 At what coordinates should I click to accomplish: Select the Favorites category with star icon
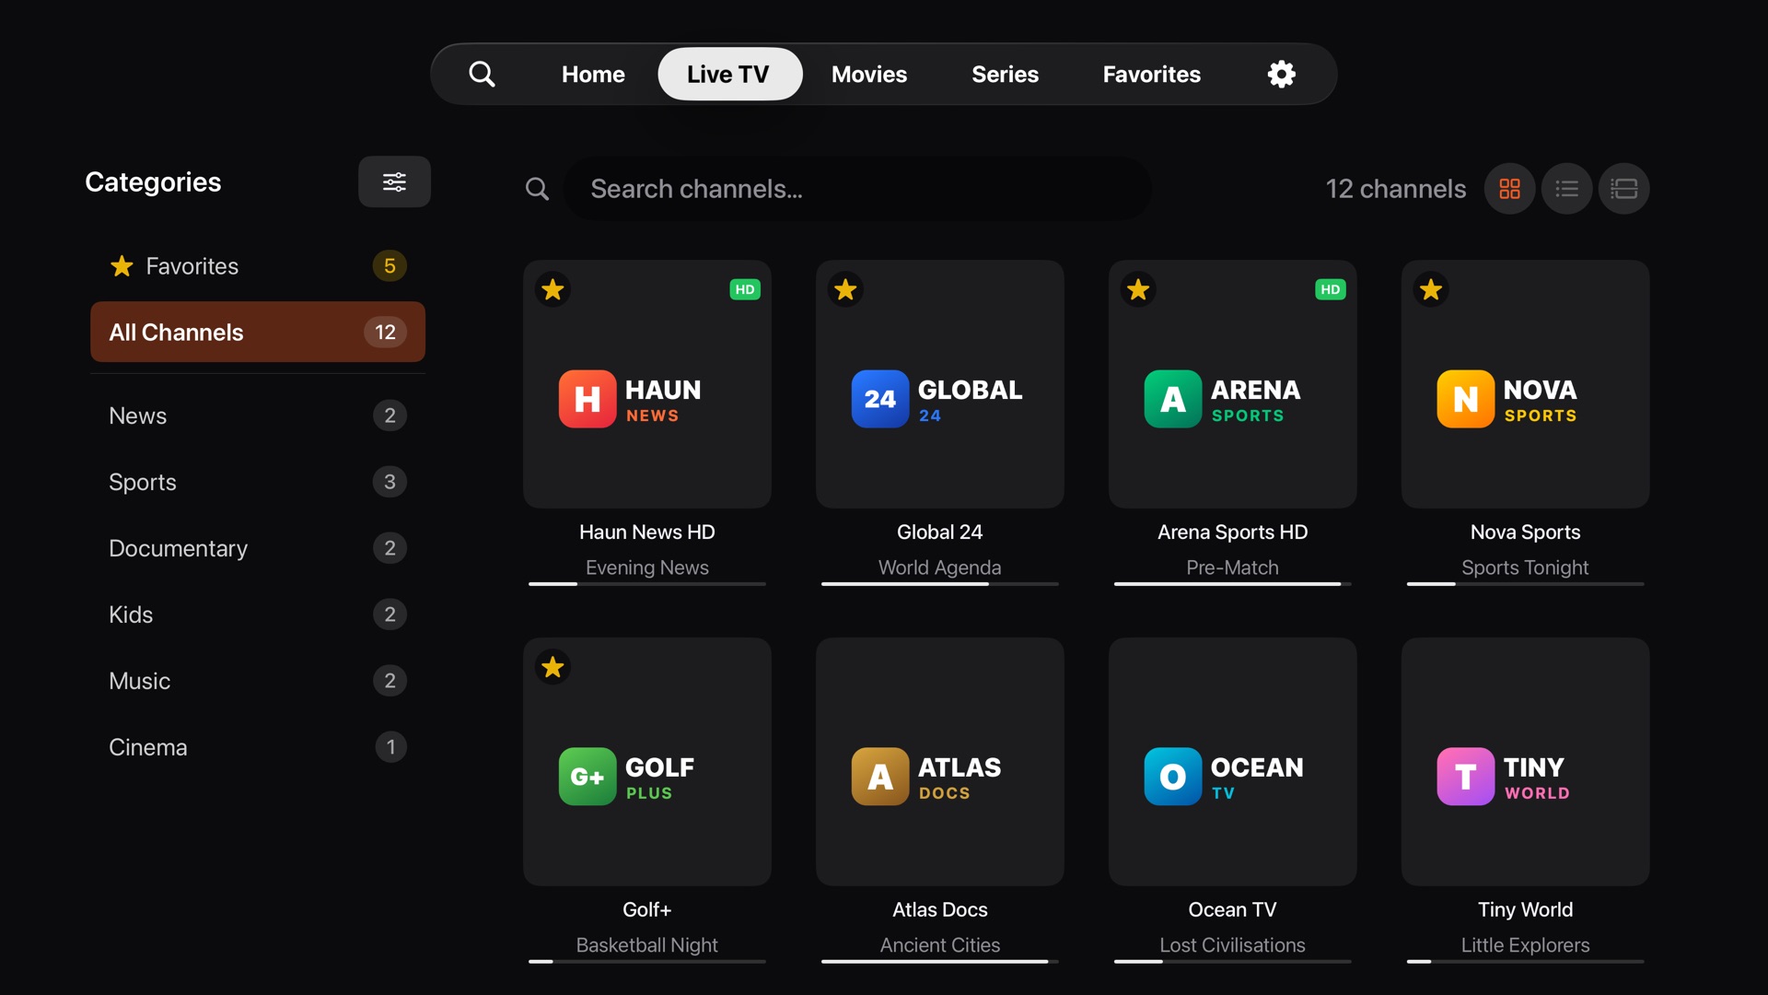258,266
